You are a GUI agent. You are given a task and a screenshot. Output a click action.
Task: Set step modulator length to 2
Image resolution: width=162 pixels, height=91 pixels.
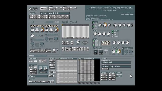(63, 42)
